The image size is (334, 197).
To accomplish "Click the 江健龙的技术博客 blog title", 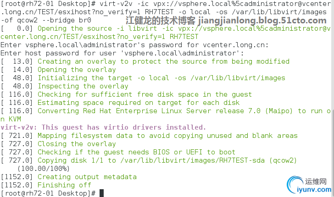I will tap(160, 21).
